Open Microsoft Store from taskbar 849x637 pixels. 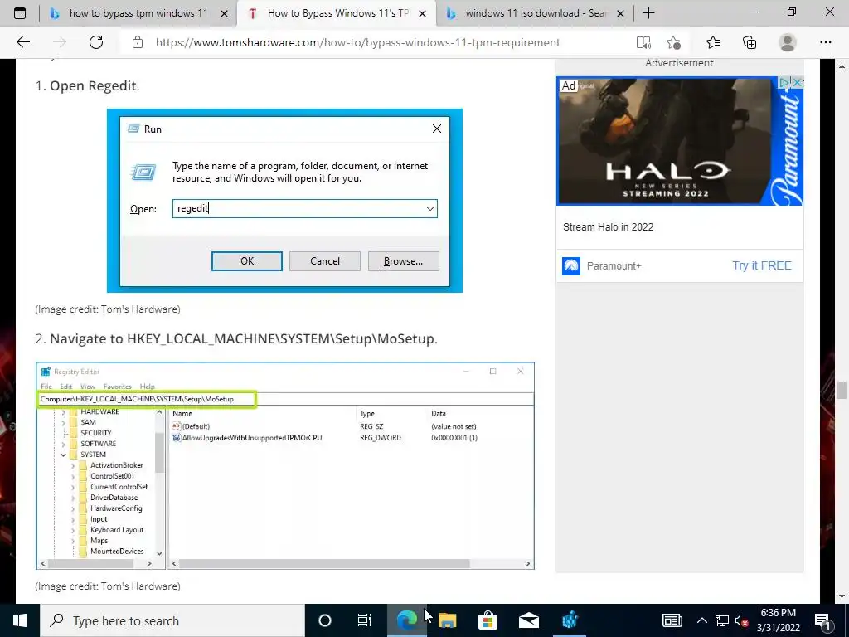pyautogui.click(x=488, y=620)
